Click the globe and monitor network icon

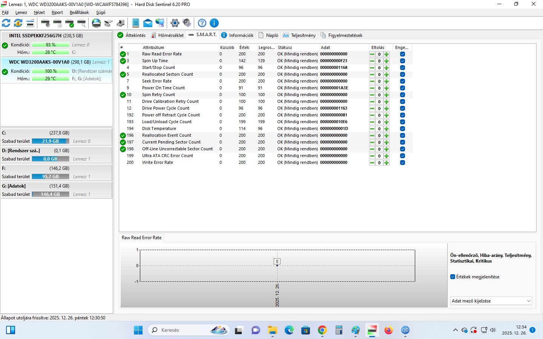160,23
